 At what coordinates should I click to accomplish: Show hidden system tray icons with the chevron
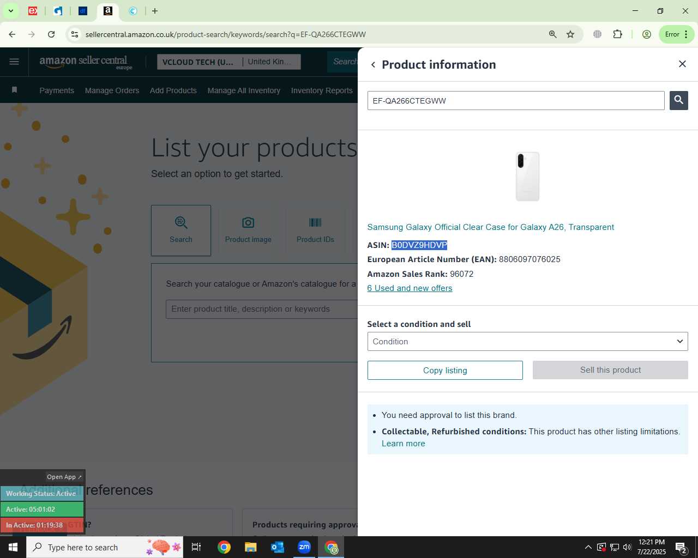tap(588, 547)
